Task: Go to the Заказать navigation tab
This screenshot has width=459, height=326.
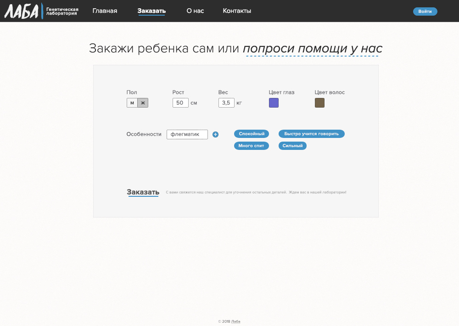Action: tap(151, 11)
